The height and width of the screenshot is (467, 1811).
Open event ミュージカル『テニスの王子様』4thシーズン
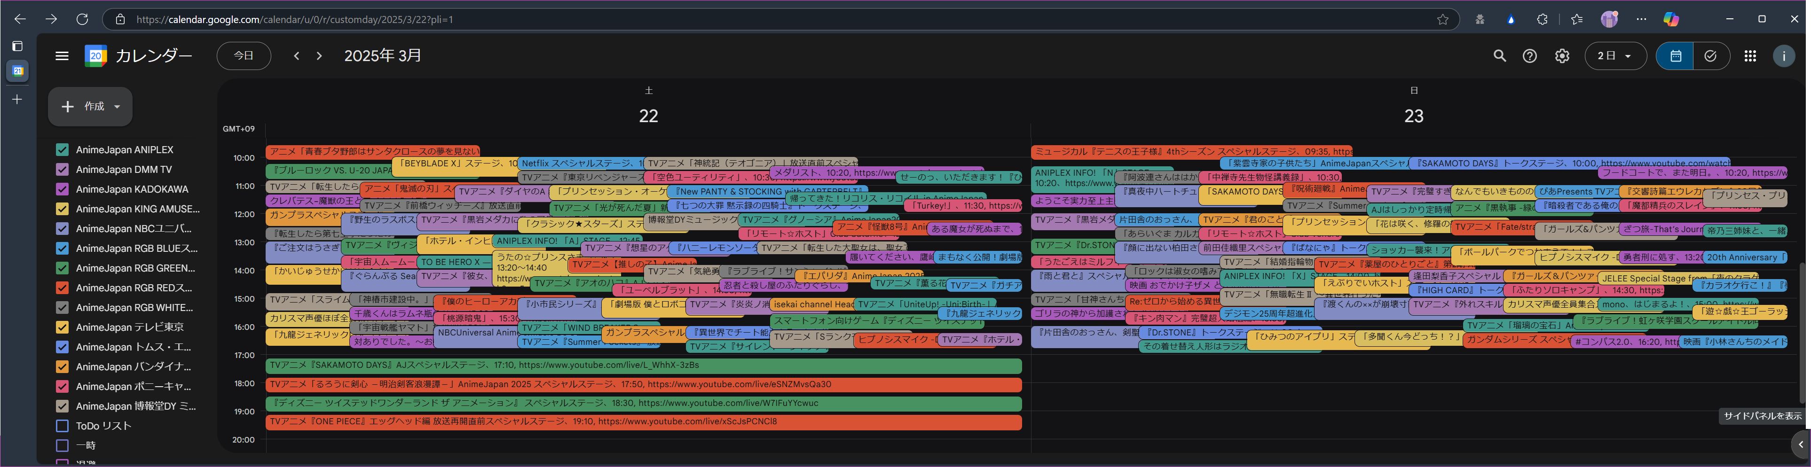pos(1192,151)
